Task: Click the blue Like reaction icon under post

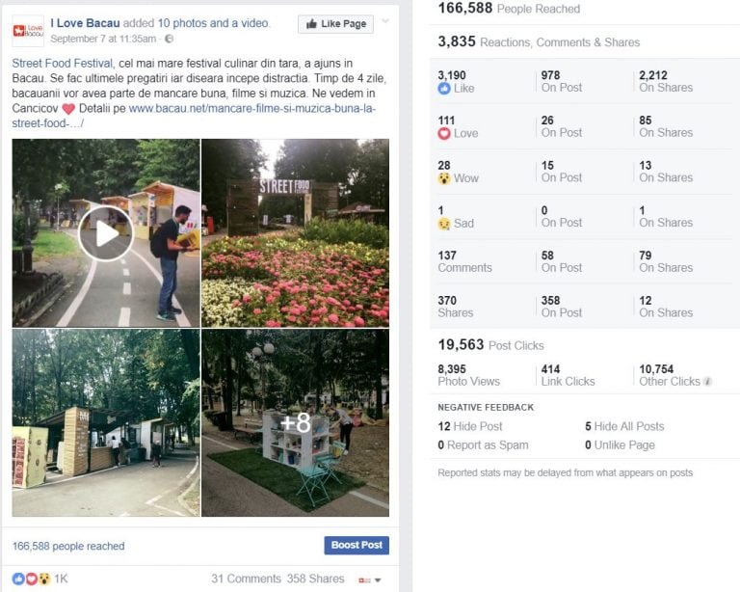Action: [18, 579]
